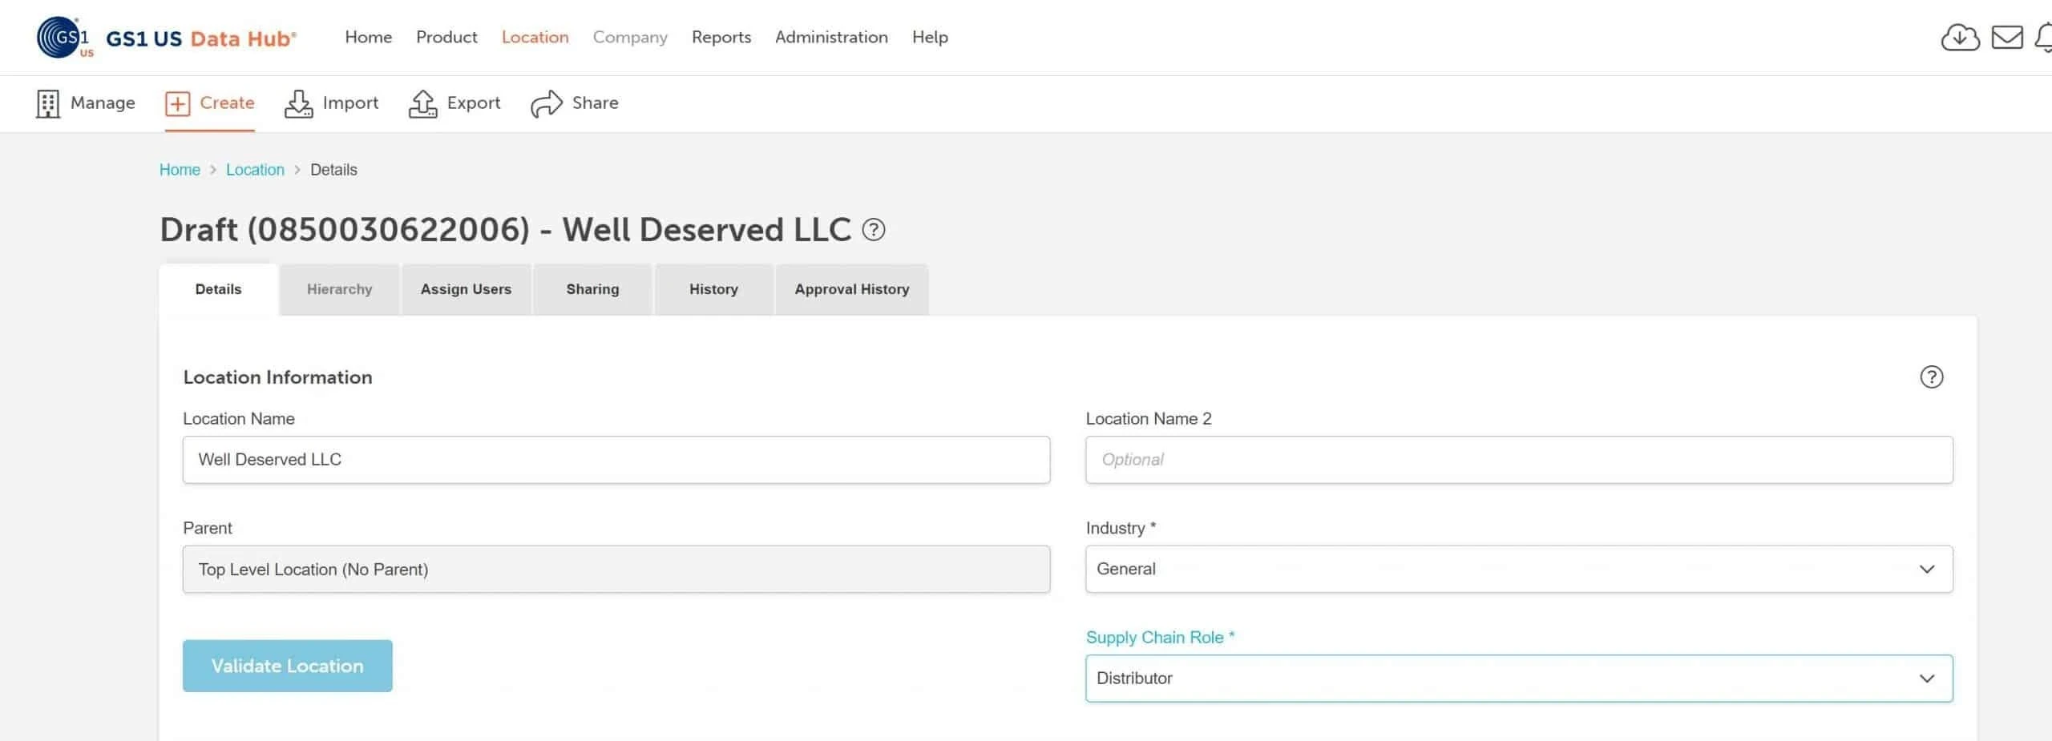Click the GS1 US Data Hub title

coord(200,38)
